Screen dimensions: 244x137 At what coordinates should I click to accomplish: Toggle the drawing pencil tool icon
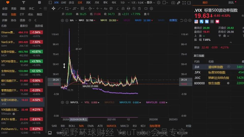[178, 3]
